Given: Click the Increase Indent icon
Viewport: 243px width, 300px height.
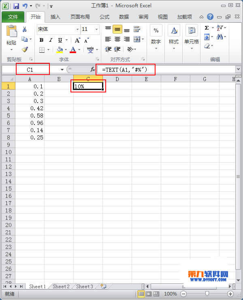Looking at the screenshot, I should (117, 49).
